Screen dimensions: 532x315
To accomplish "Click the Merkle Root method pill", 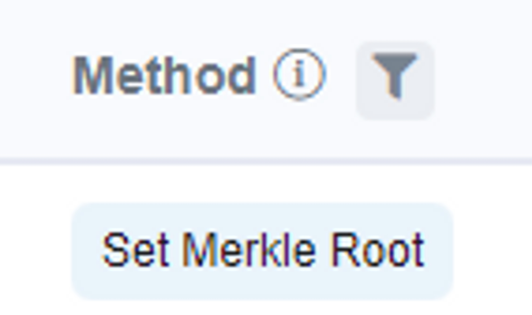I will pyautogui.click(x=263, y=251).
